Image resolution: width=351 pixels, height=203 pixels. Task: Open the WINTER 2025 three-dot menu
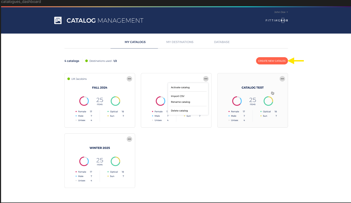(x=129, y=139)
